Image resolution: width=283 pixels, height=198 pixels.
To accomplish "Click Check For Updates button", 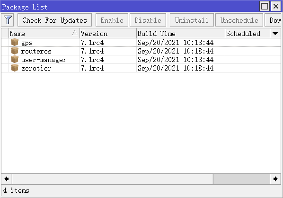I will pyautogui.click(x=55, y=20).
